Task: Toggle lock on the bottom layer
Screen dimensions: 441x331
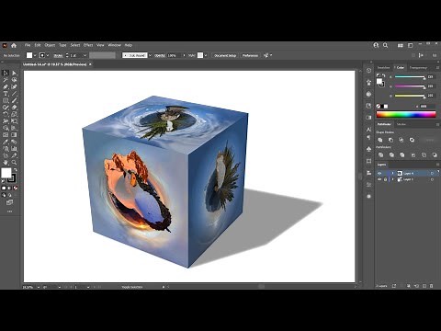Action: [x=385, y=179]
